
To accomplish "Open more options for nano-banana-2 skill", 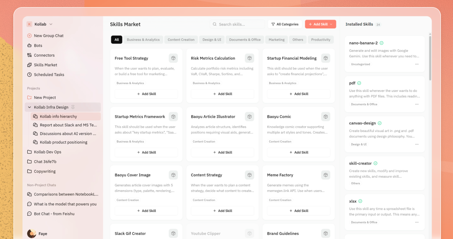I will [417, 64].
